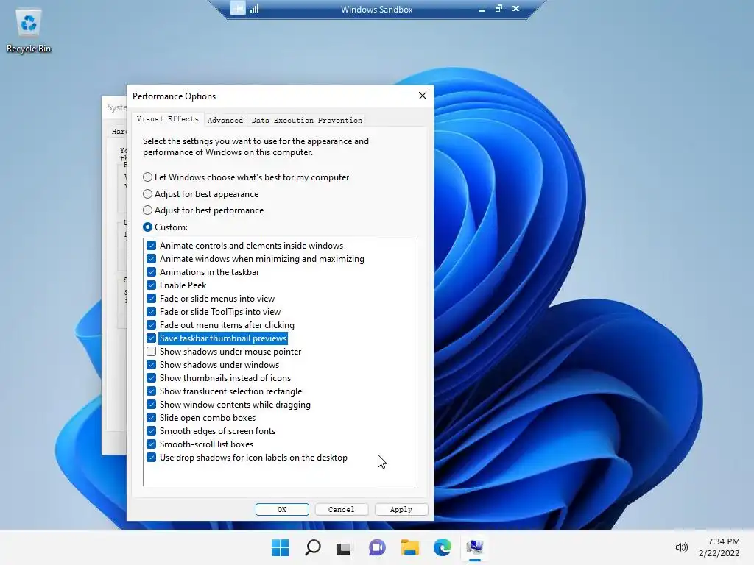Open File Explorer from the taskbar
The width and height of the screenshot is (754, 565).
coord(409,547)
